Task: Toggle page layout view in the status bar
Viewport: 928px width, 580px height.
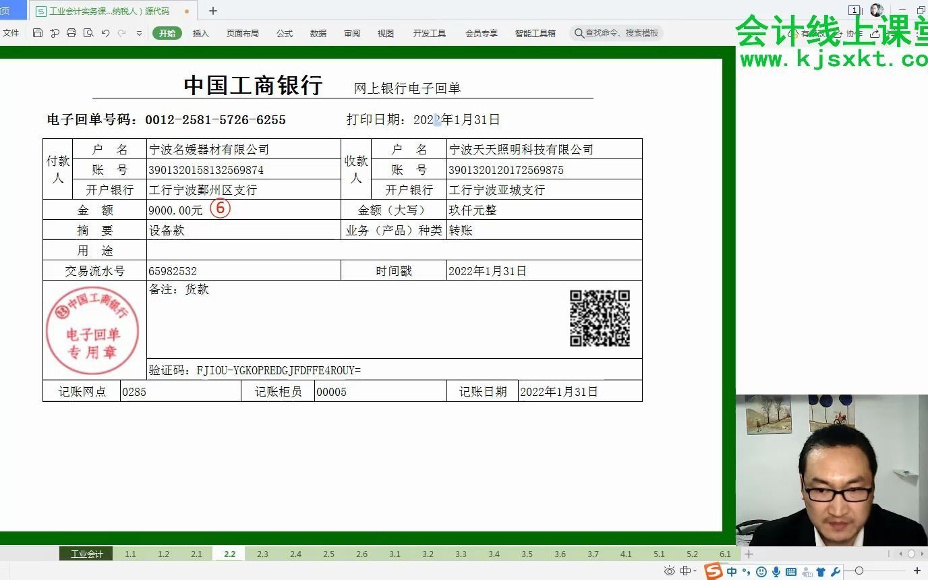Action: click(x=685, y=571)
